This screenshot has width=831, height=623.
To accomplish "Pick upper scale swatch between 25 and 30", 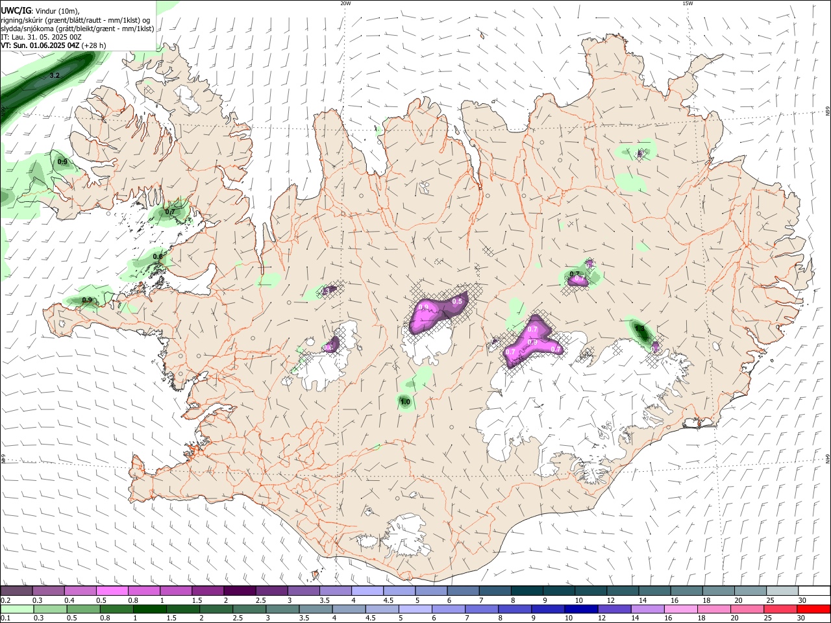I will click(782, 591).
